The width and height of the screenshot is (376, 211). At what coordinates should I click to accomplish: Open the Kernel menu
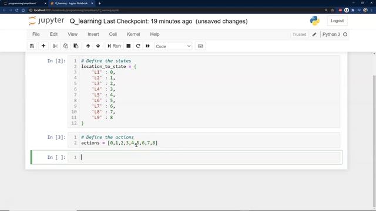[133, 34]
